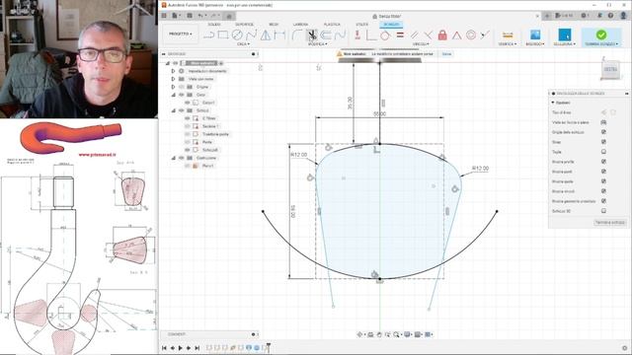Open the PROGETTO workspace dropdown
The height and width of the screenshot is (355, 632).
180,35
